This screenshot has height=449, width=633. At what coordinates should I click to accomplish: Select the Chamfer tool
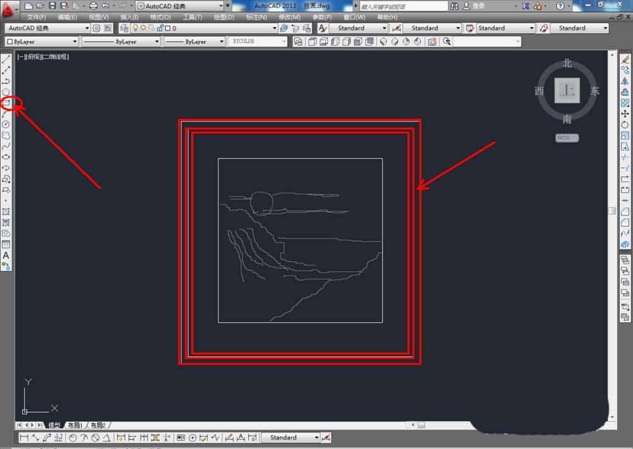pyautogui.click(x=625, y=212)
